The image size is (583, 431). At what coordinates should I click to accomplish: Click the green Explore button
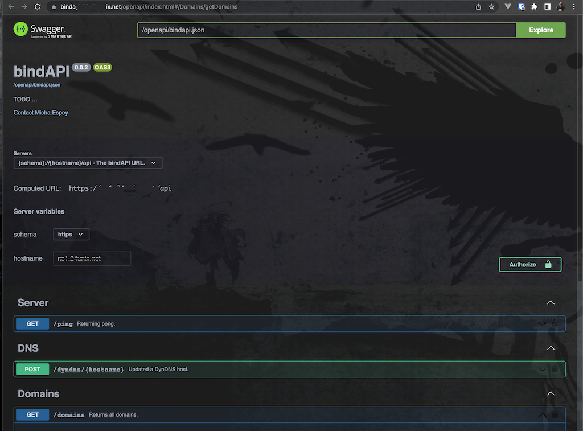pyautogui.click(x=540, y=30)
